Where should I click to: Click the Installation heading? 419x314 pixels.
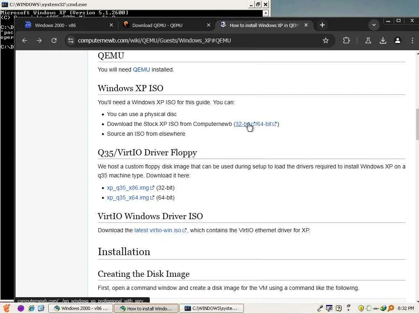(124, 252)
